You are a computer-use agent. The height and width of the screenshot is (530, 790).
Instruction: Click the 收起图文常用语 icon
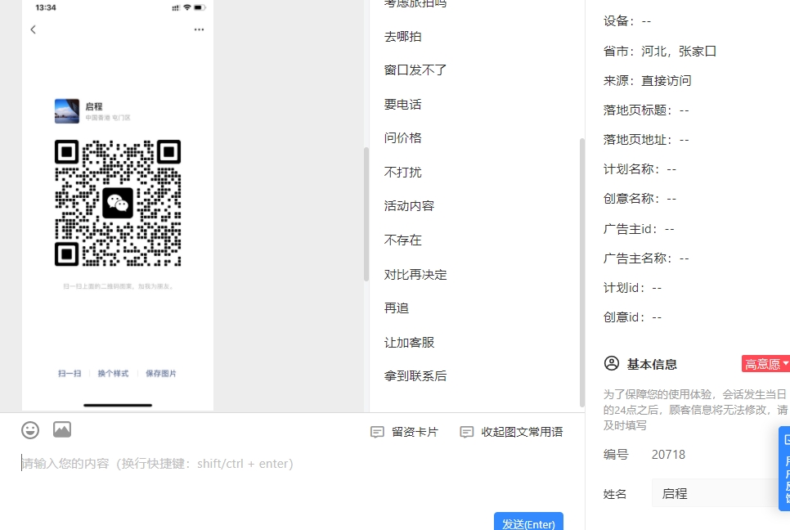(x=466, y=432)
